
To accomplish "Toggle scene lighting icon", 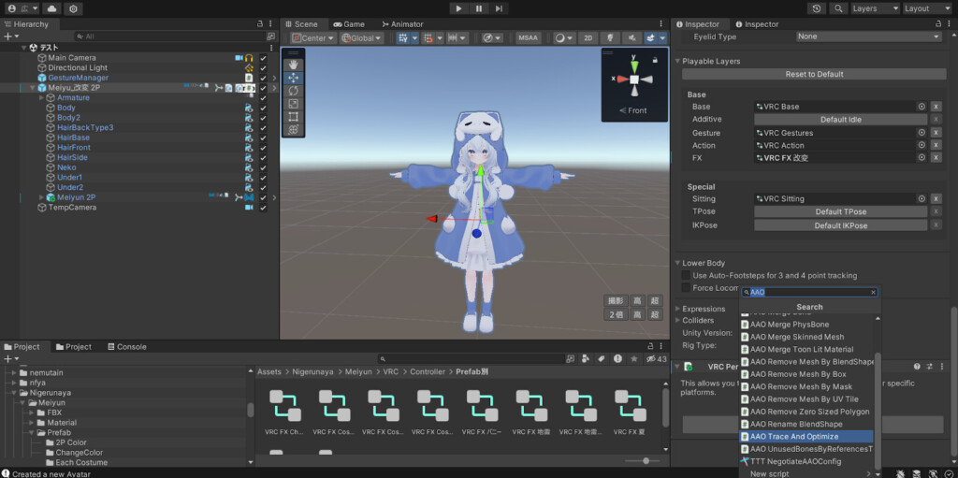I will (x=610, y=38).
